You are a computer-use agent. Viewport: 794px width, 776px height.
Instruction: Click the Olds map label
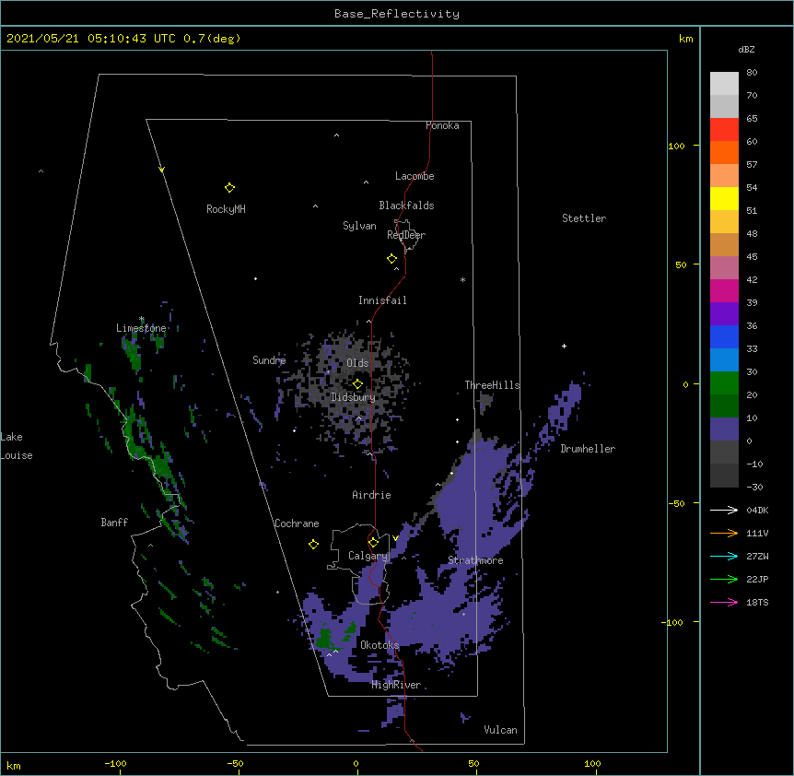pos(357,363)
